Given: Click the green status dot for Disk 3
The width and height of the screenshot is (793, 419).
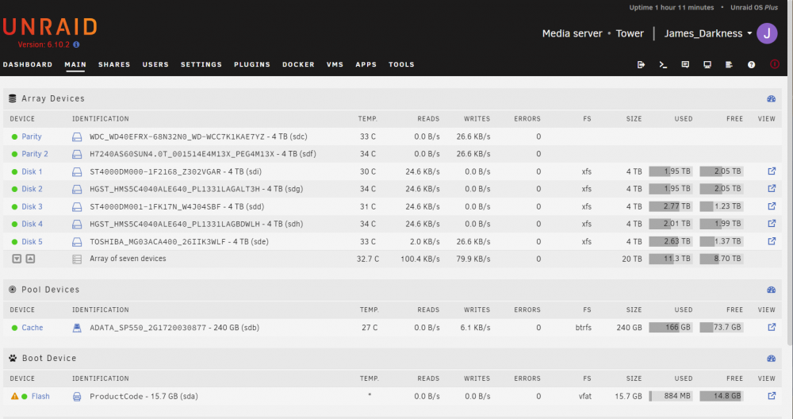Looking at the screenshot, I should (14, 207).
